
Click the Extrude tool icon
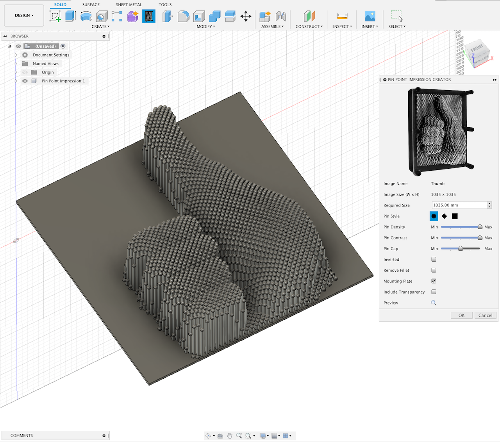[70, 16]
